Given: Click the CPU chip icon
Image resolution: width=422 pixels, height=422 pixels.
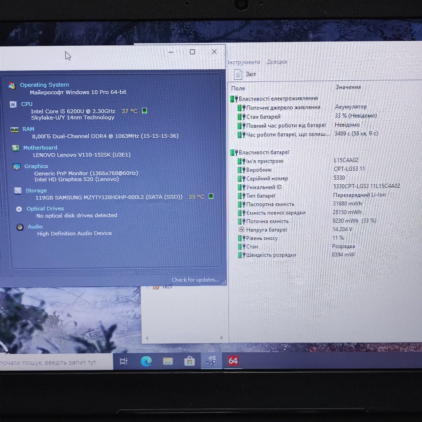Looking at the screenshot, I should pyautogui.click(x=13, y=105).
